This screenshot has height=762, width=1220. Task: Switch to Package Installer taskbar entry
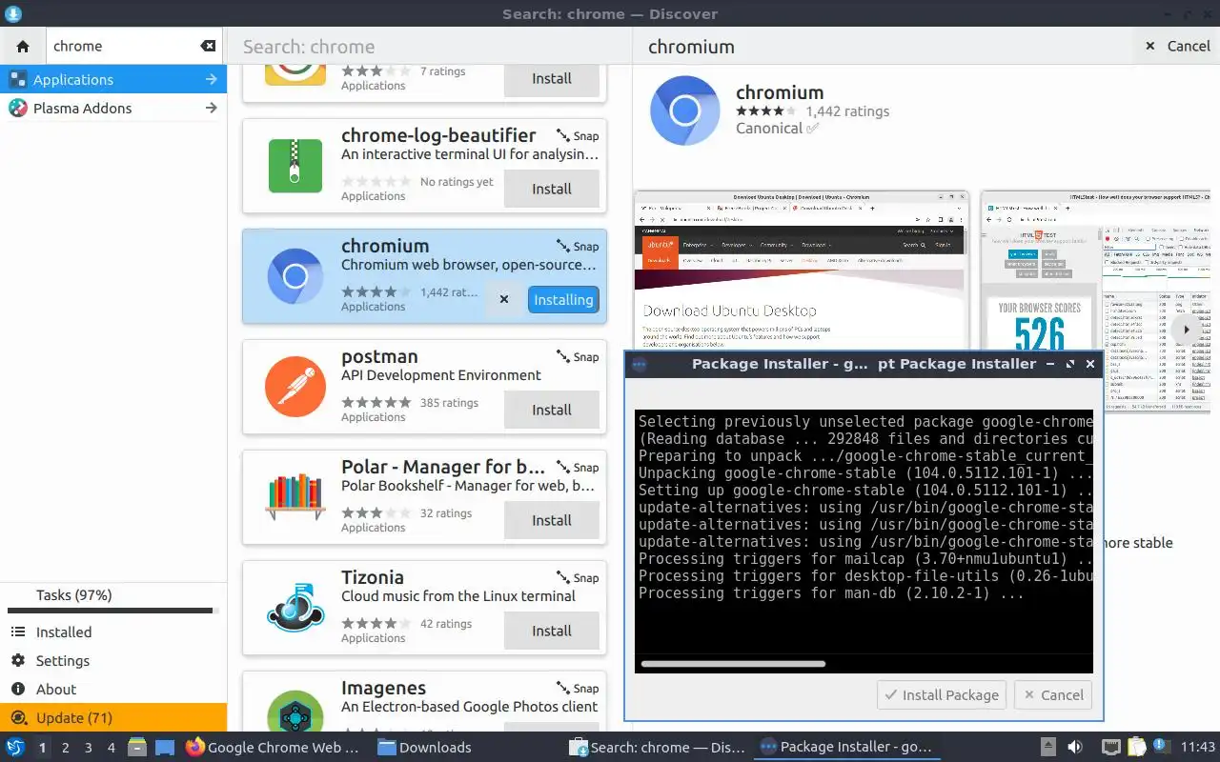tap(846, 747)
